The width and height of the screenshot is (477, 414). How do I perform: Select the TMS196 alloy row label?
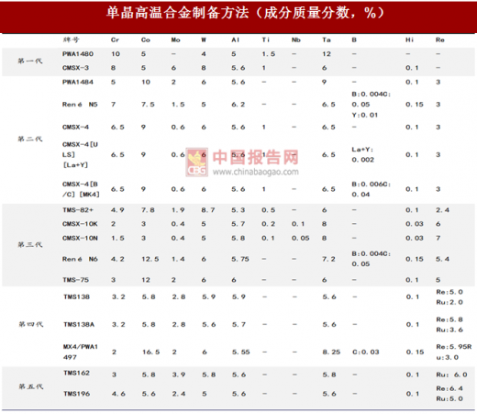pyautogui.click(x=77, y=394)
